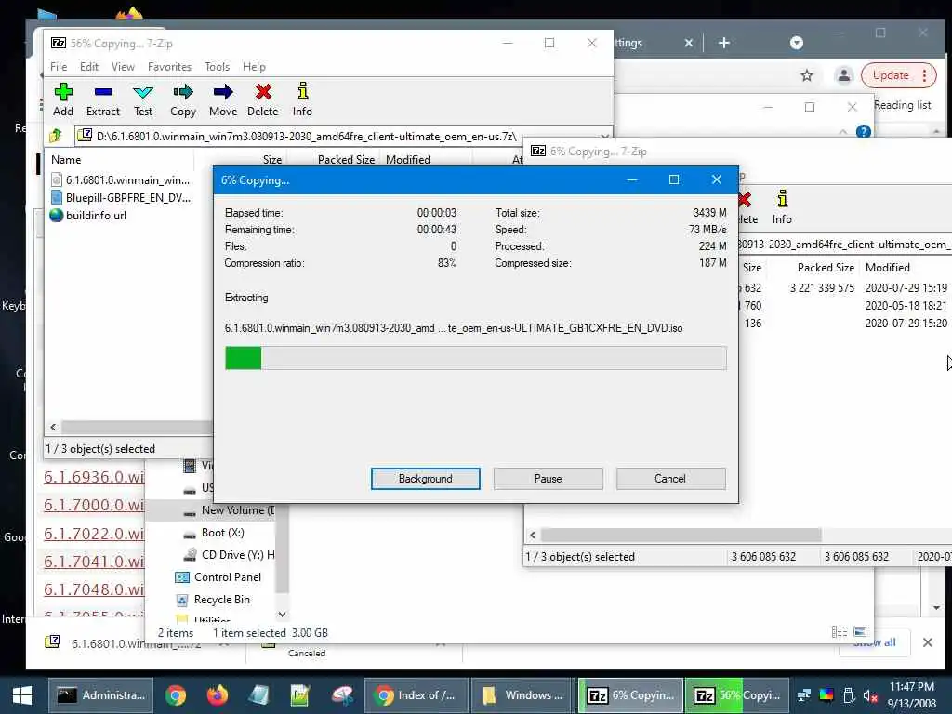This screenshot has width=952, height=714.
Task: Click Explorer tree scroll-down arrow
Action: [282, 615]
